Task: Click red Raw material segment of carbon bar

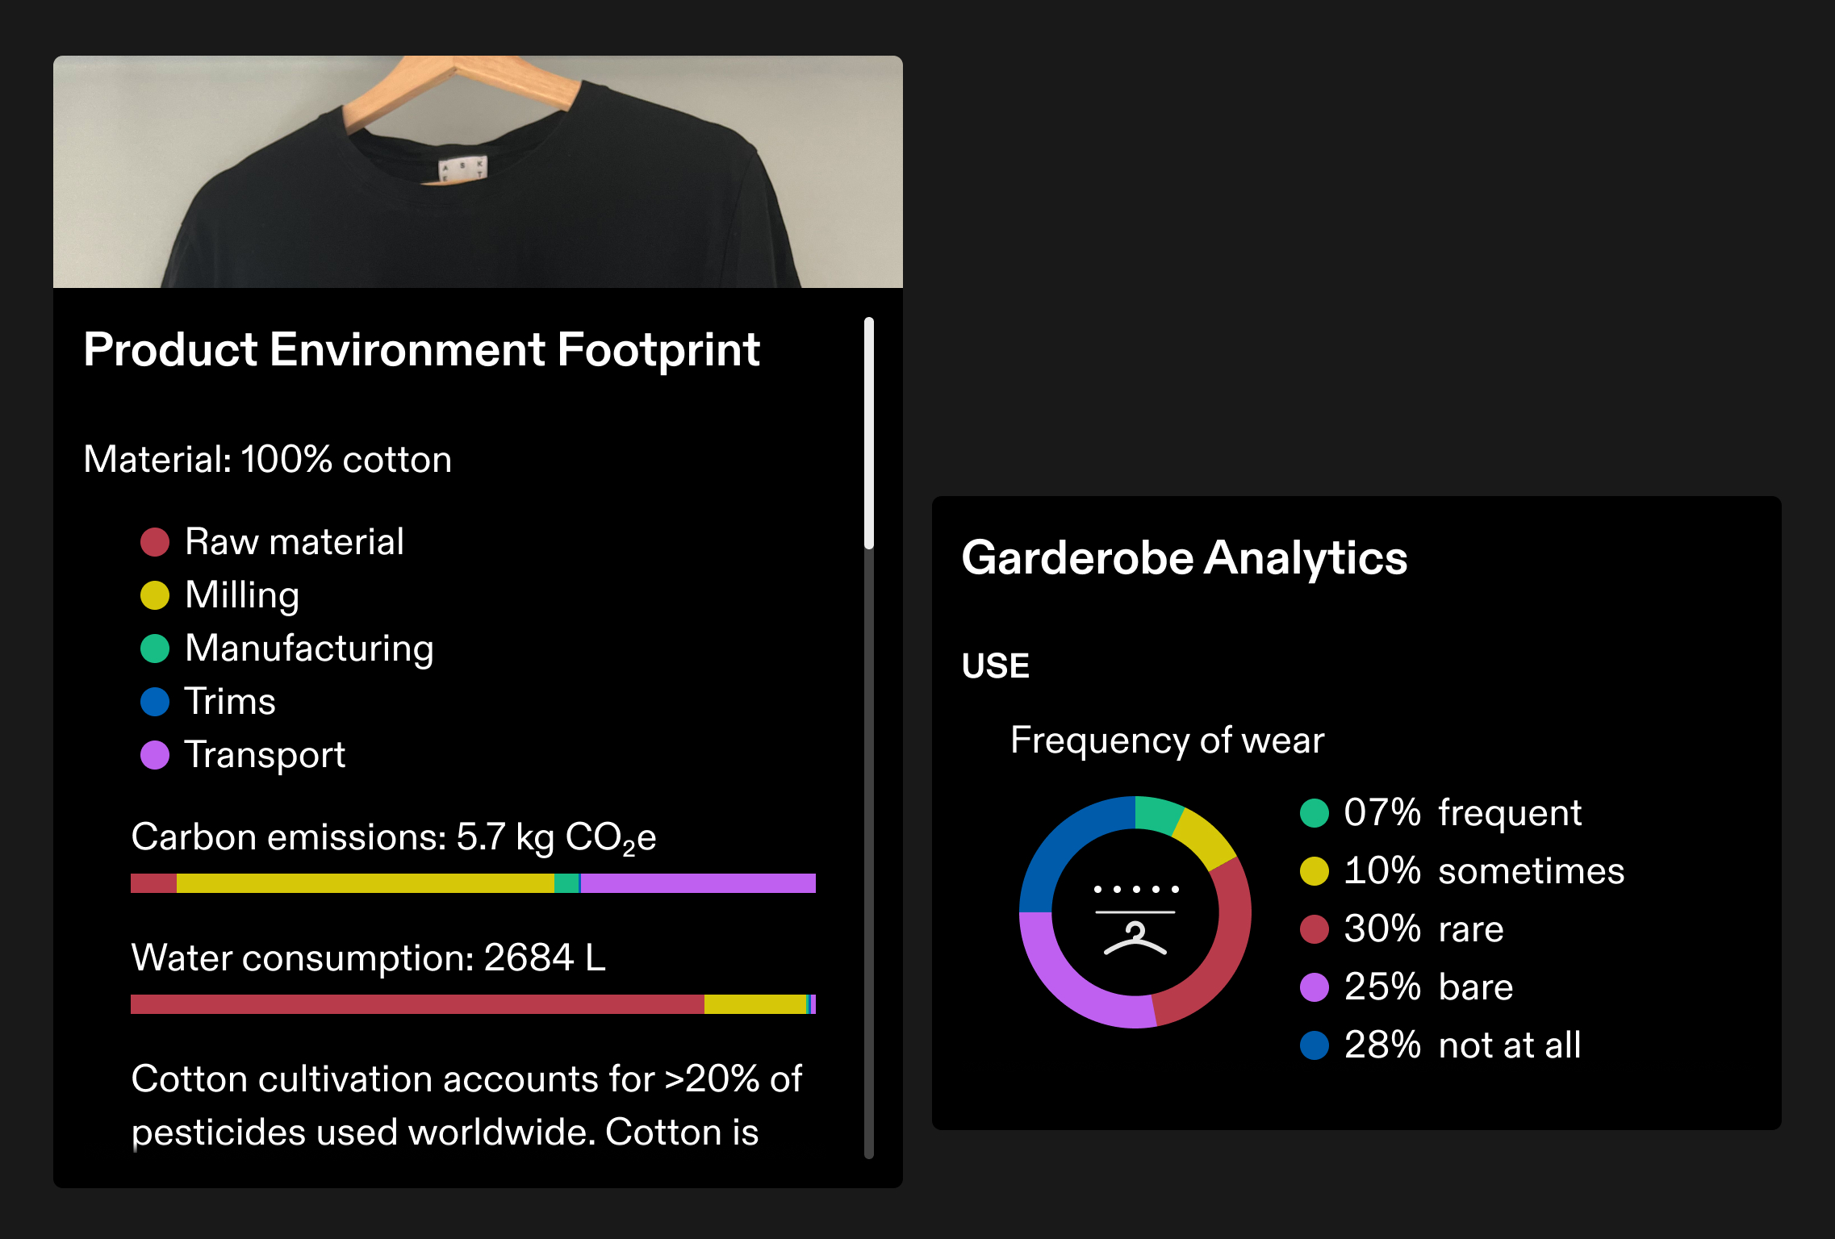Action: point(153,883)
